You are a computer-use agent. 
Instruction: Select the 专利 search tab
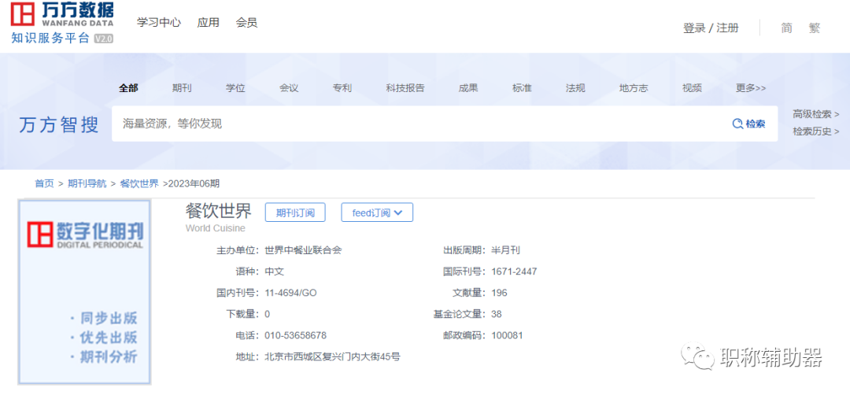click(x=342, y=88)
